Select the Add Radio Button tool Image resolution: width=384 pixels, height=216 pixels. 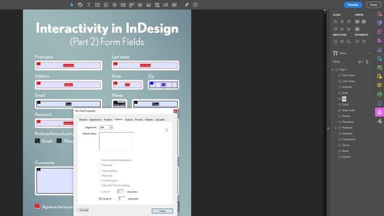coord(115,5)
